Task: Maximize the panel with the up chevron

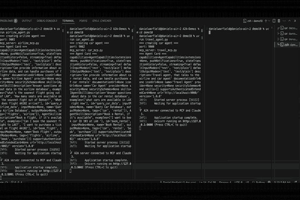Action: pos(290,21)
